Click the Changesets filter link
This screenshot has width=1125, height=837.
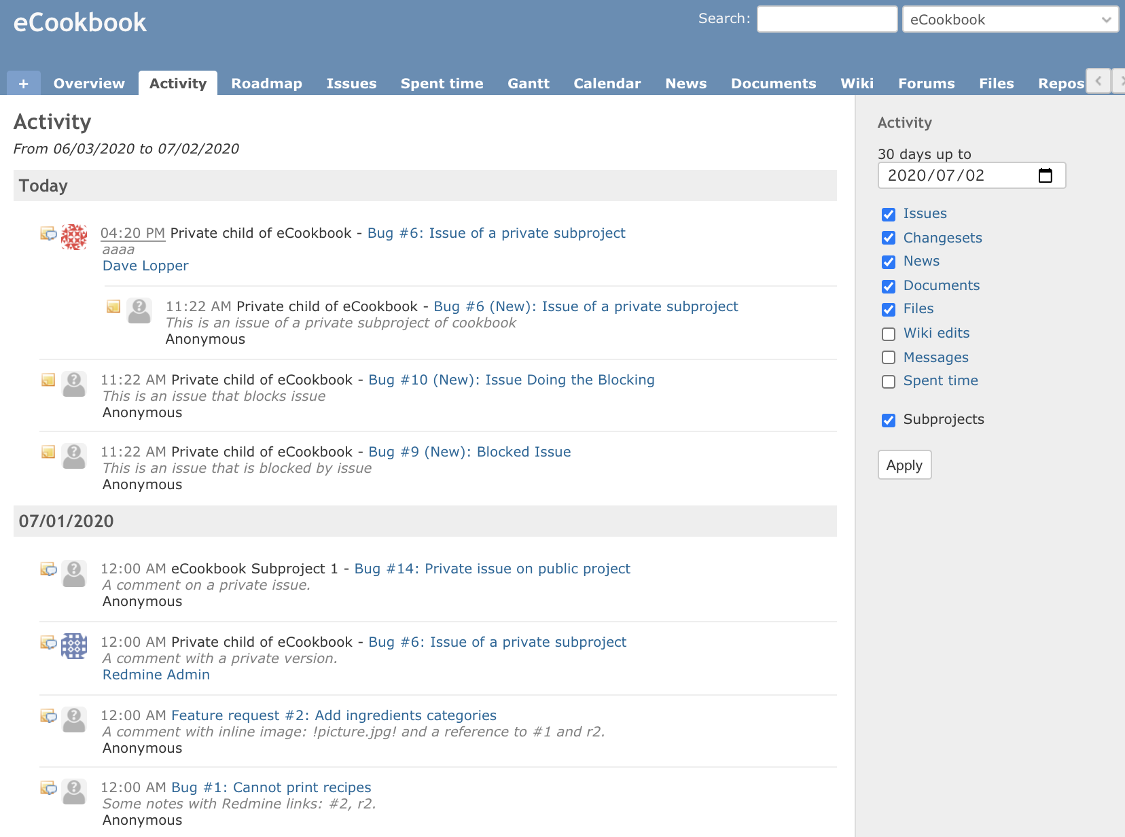pos(942,238)
